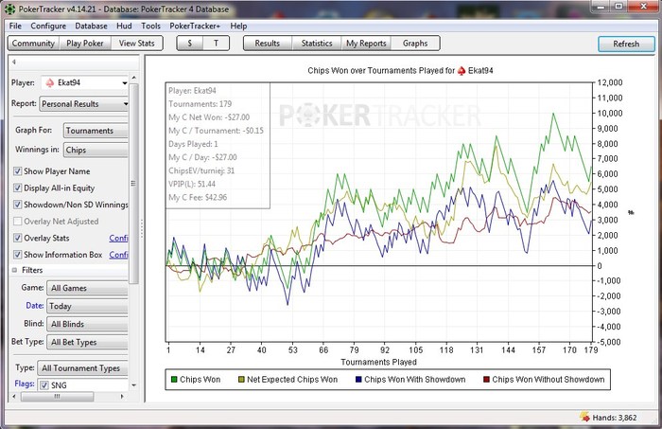The width and height of the screenshot is (662, 429).
Task: Click red Chips Won Without Showdown swatch
Action: (x=486, y=380)
